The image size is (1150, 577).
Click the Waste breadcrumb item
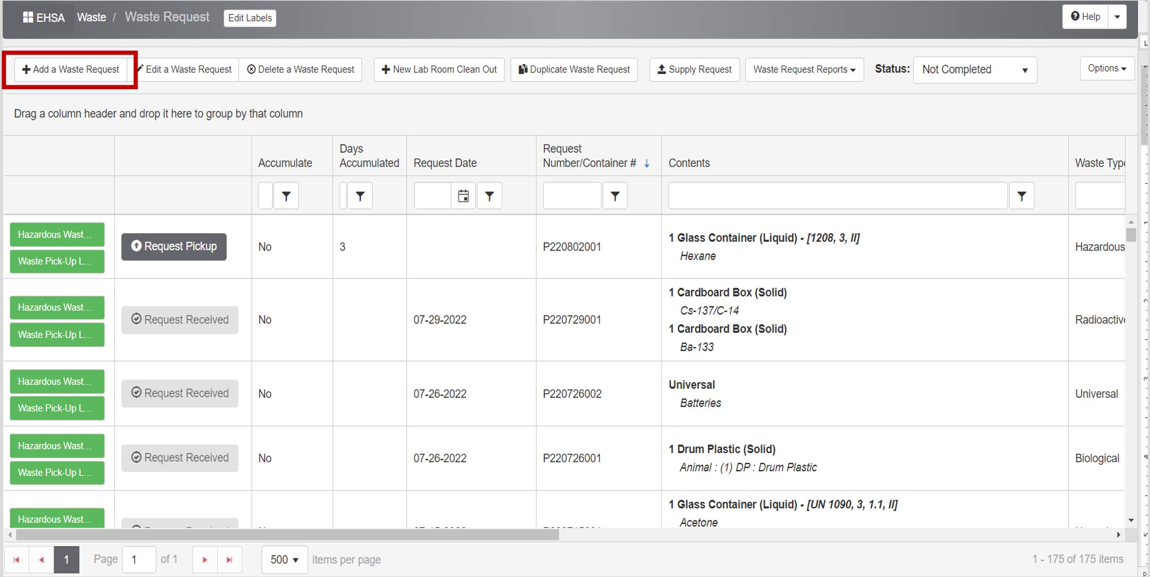[x=91, y=17]
